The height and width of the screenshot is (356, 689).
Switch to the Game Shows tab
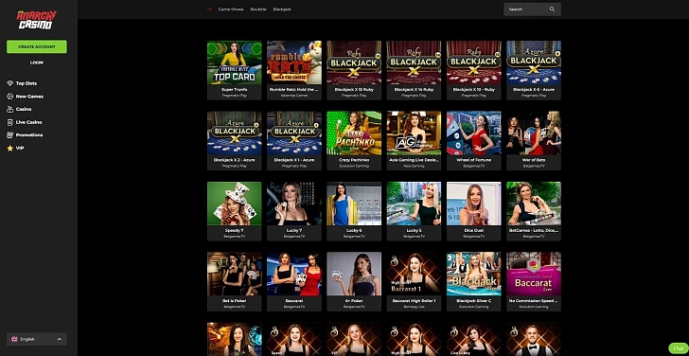tap(231, 9)
